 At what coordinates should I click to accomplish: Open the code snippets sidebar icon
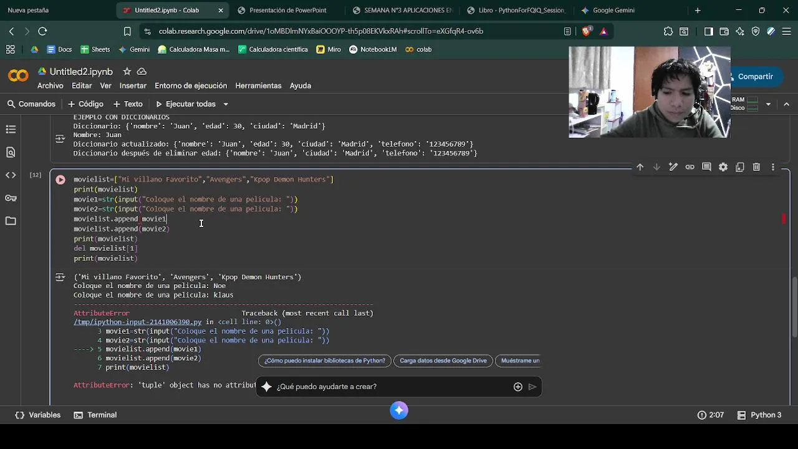click(11, 175)
